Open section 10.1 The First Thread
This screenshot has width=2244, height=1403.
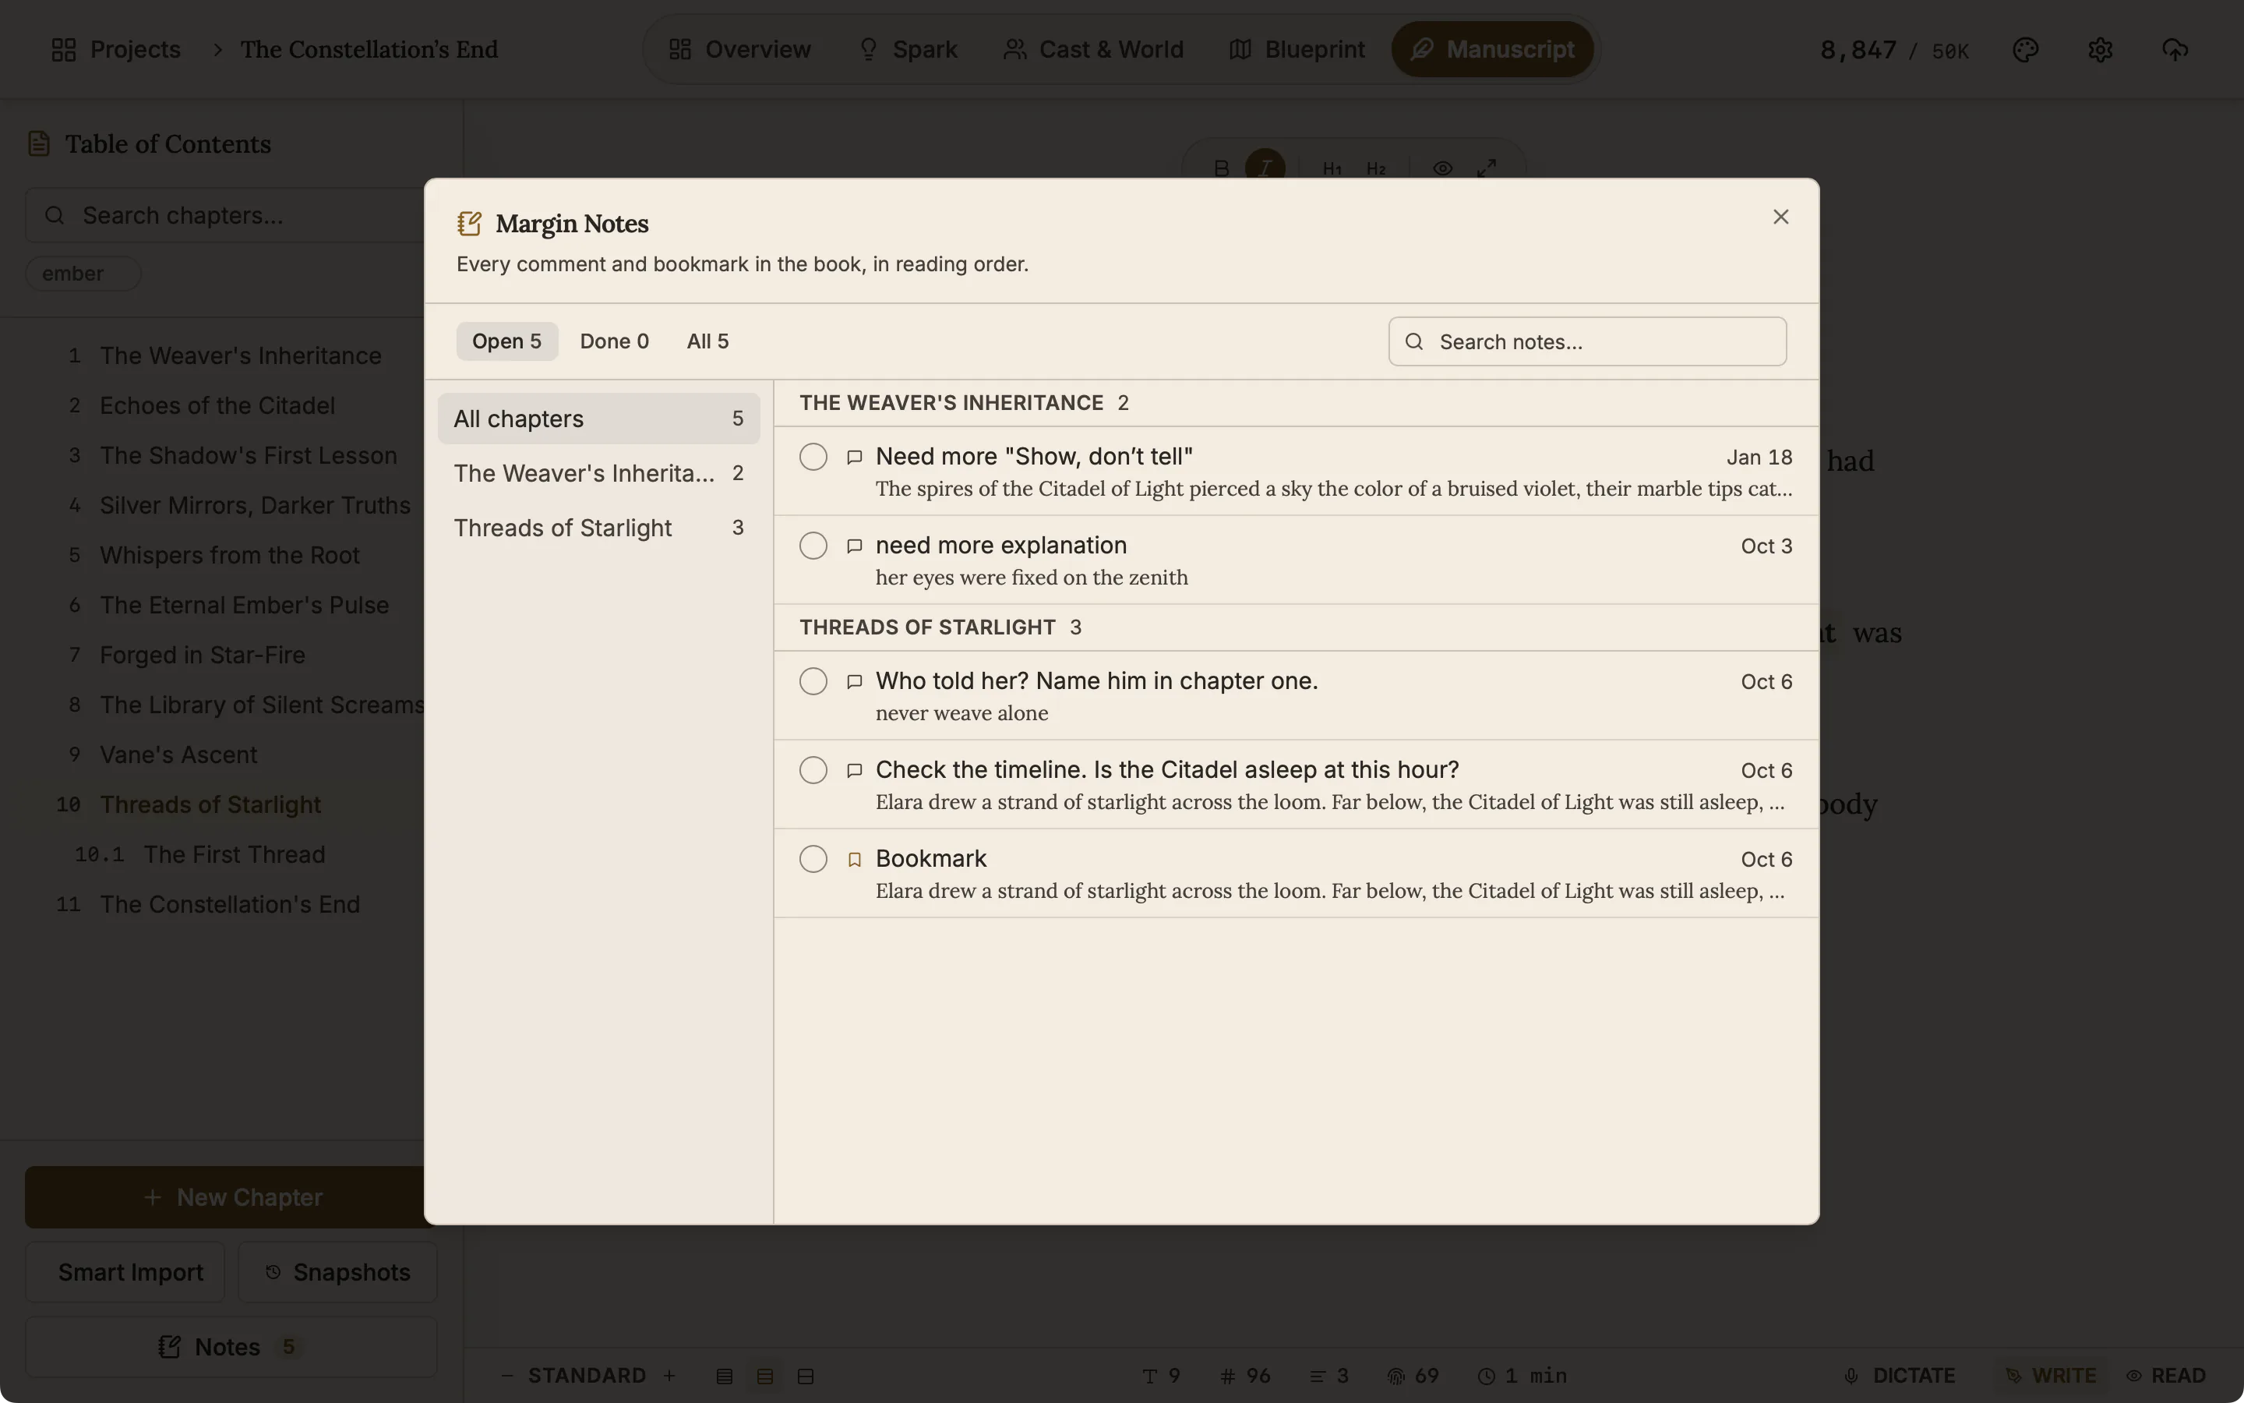(234, 854)
